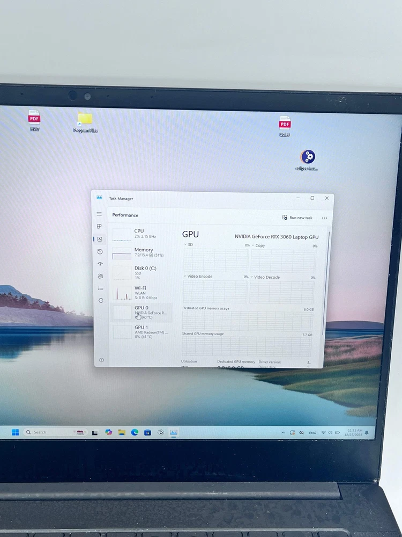Open the hamburger navigation menu in Task Manager
The height and width of the screenshot is (537, 402).
99,214
